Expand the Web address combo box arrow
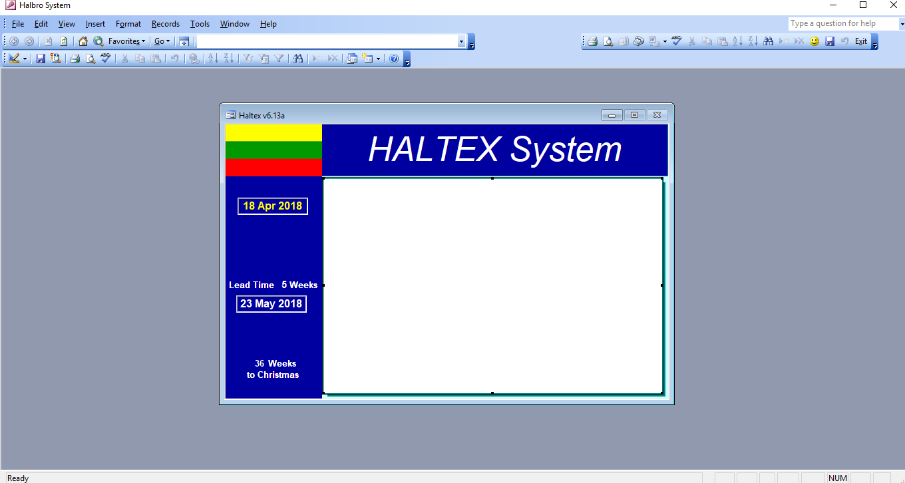Viewport: 905px width, 483px height. coord(461,41)
